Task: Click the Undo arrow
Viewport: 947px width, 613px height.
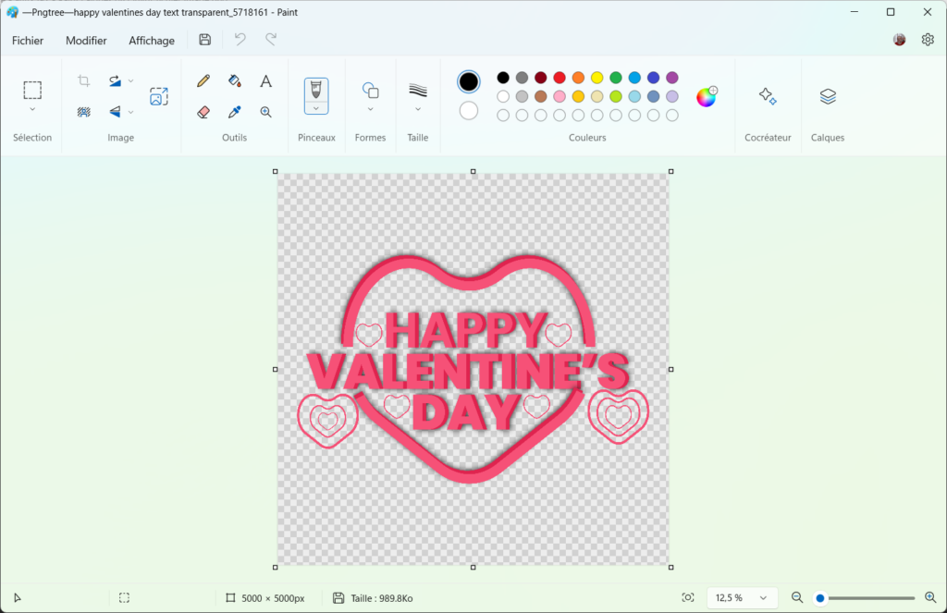Action: [240, 40]
